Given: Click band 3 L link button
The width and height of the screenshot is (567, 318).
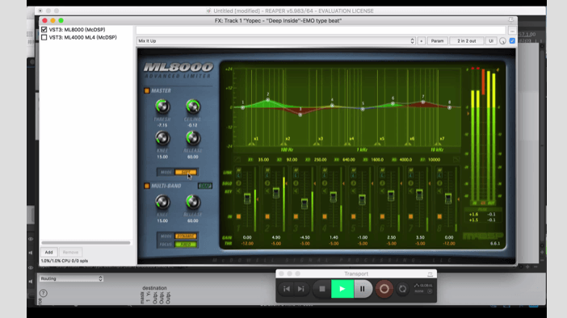Looking at the screenshot, I should coord(296,176).
